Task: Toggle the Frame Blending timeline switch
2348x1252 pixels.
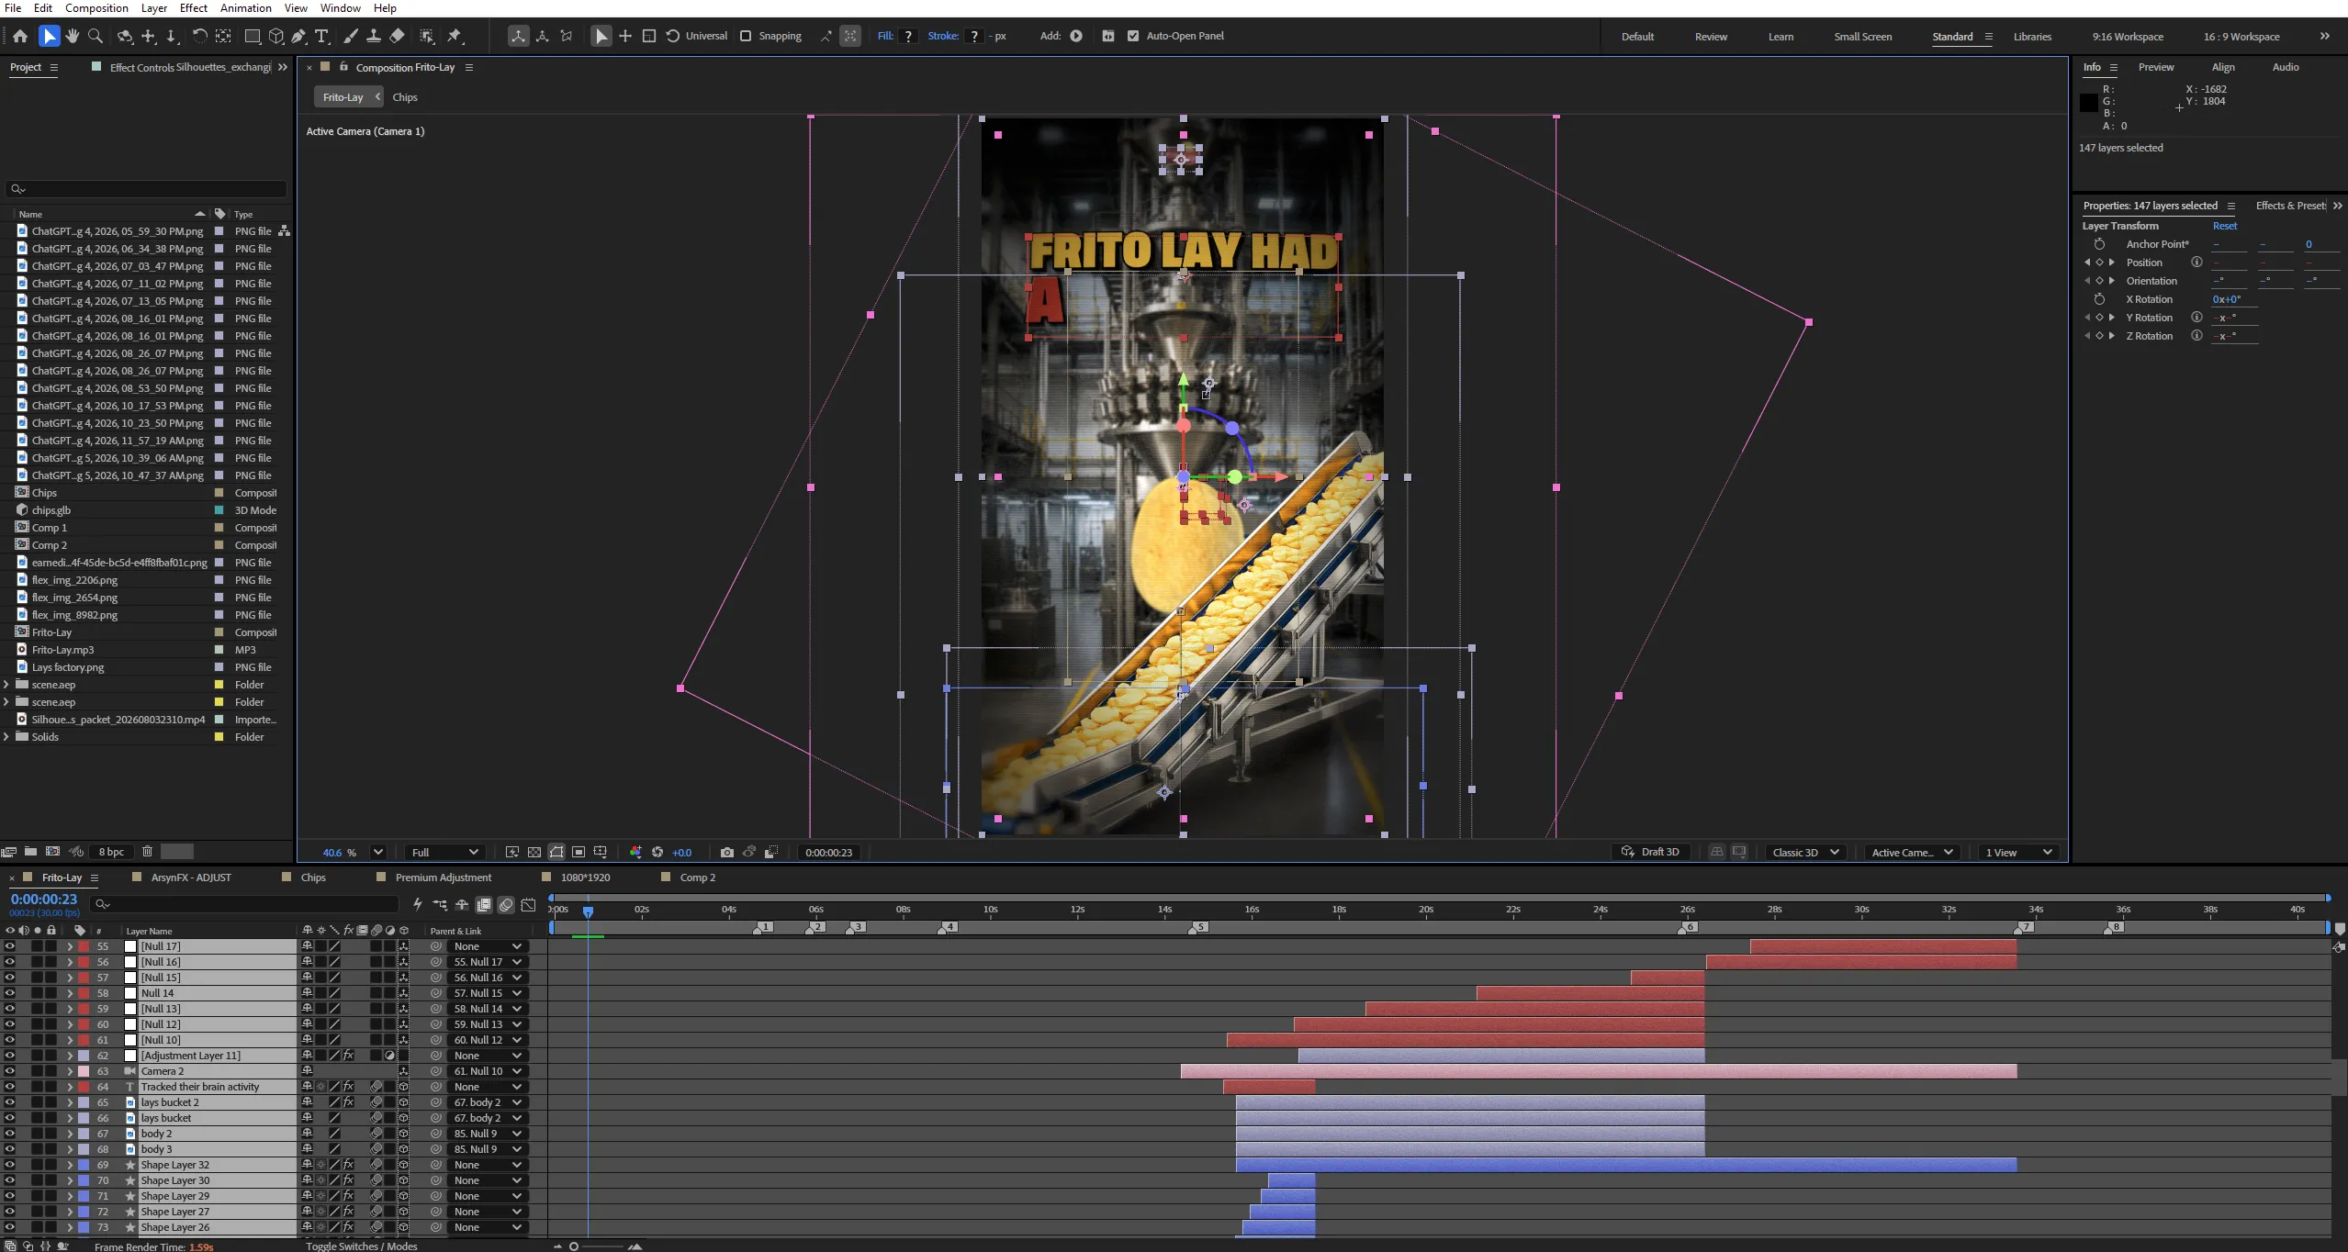Action: pyautogui.click(x=484, y=905)
